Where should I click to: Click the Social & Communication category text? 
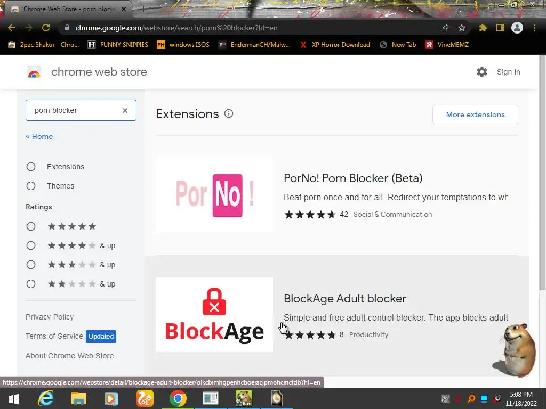coord(393,215)
